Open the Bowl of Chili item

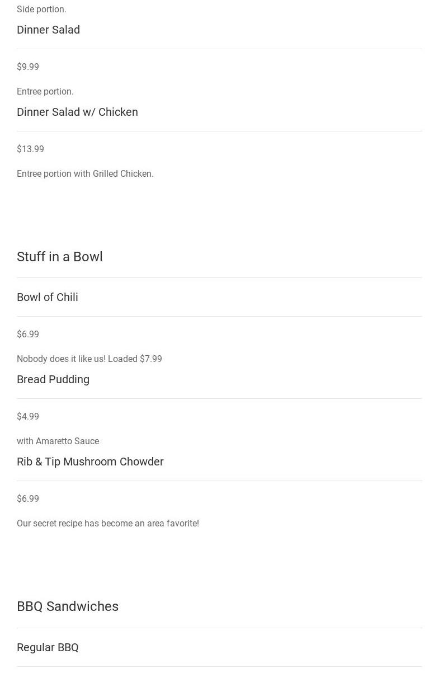tap(48, 297)
